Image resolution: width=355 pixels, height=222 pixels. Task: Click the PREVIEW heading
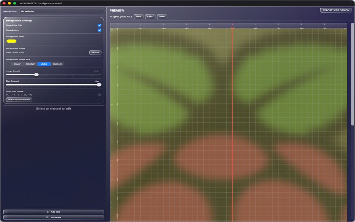pos(117,10)
